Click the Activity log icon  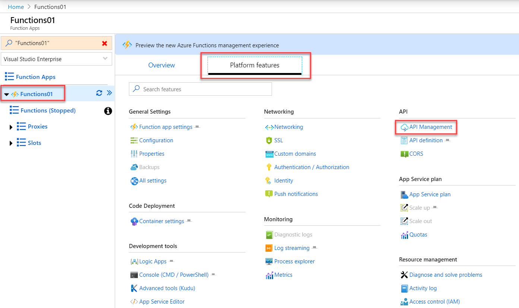pos(404,288)
